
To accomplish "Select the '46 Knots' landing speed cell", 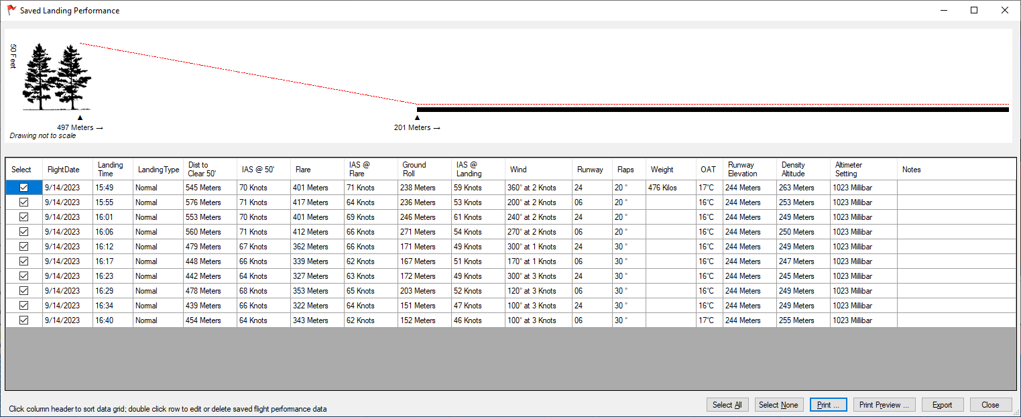I will (478, 320).
